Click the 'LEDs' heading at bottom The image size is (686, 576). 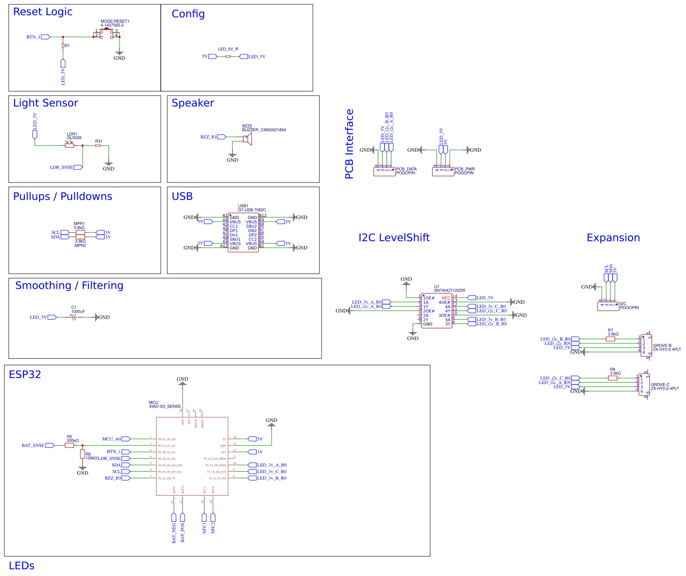coord(22,566)
